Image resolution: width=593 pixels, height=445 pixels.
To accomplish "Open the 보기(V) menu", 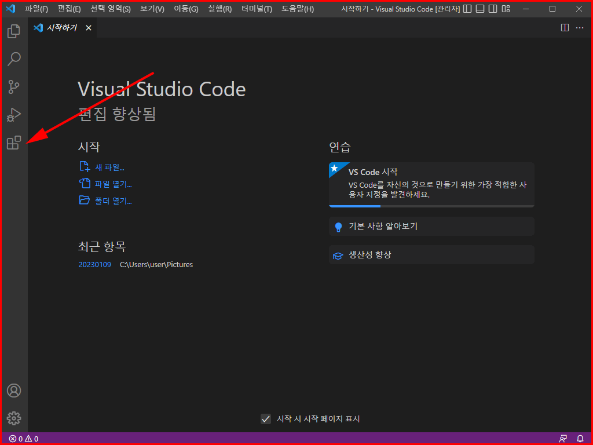I will point(152,9).
